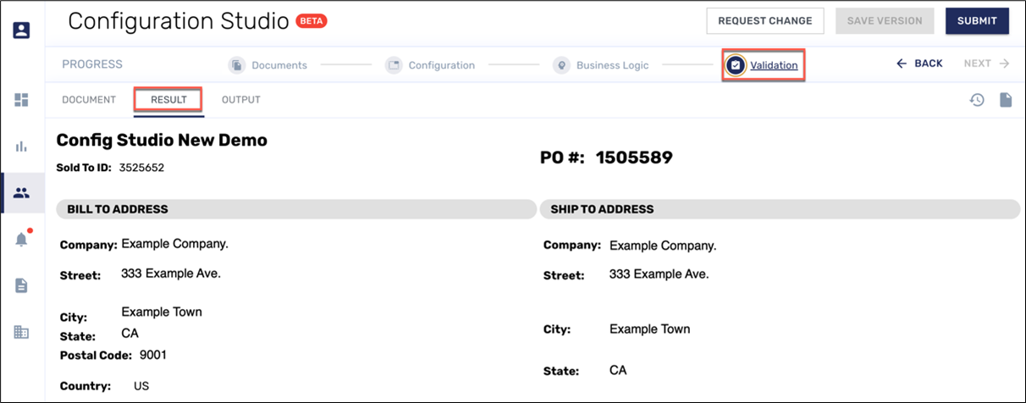Jump to the Configuration progress step
Image resolution: width=1026 pixels, height=403 pixels.
tap(440, 65)
